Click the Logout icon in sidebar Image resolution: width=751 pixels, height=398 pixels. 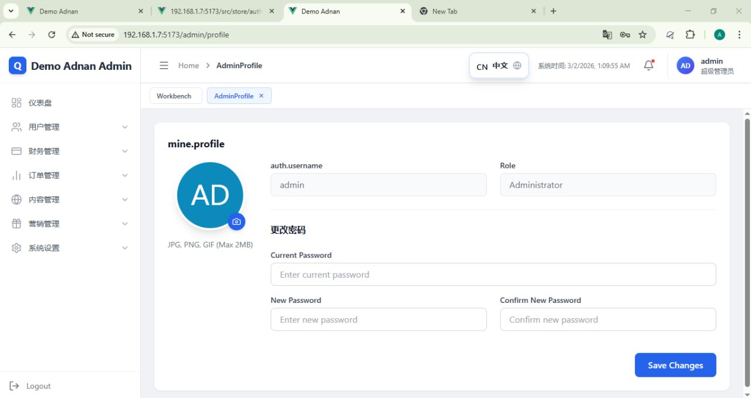point(15,386)
